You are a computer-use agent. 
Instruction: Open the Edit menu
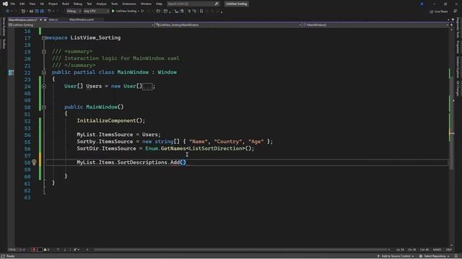[x=22, y=4]
